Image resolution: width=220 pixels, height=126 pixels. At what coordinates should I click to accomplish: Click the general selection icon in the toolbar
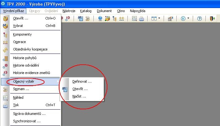tap(80, 19)
